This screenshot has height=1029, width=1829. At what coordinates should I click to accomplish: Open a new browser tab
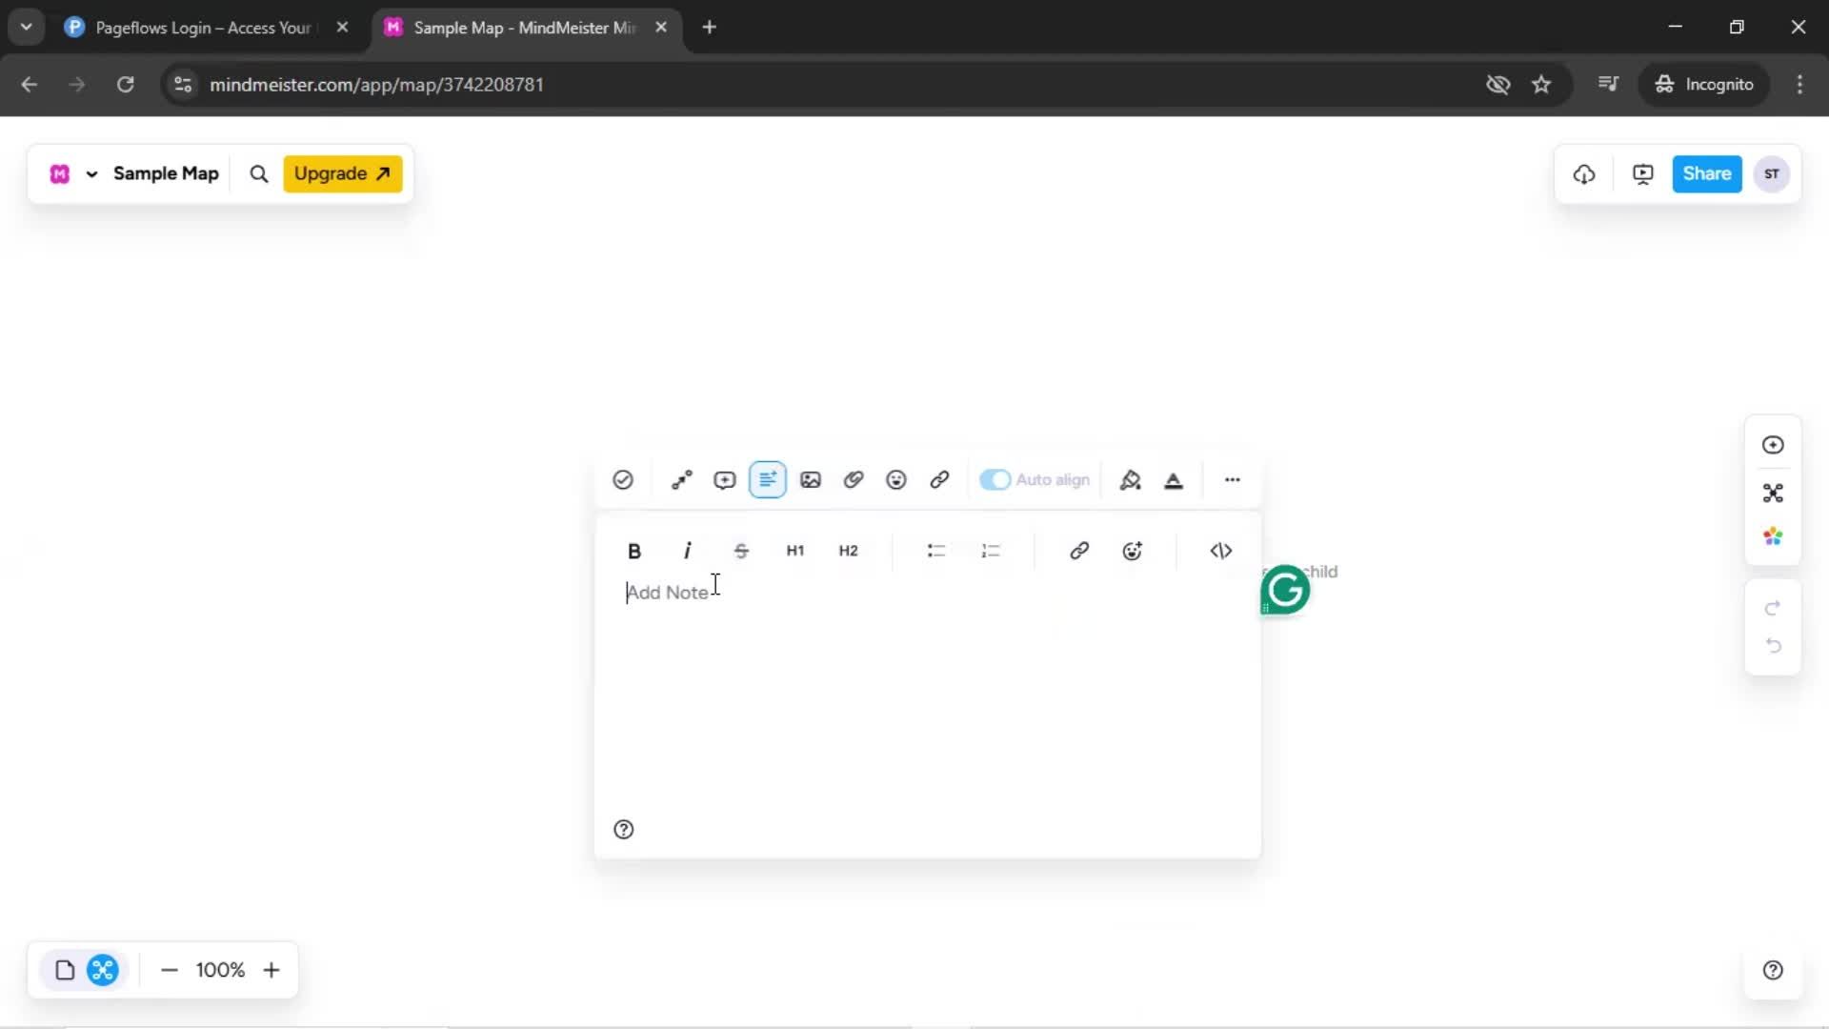coord(709,28)
